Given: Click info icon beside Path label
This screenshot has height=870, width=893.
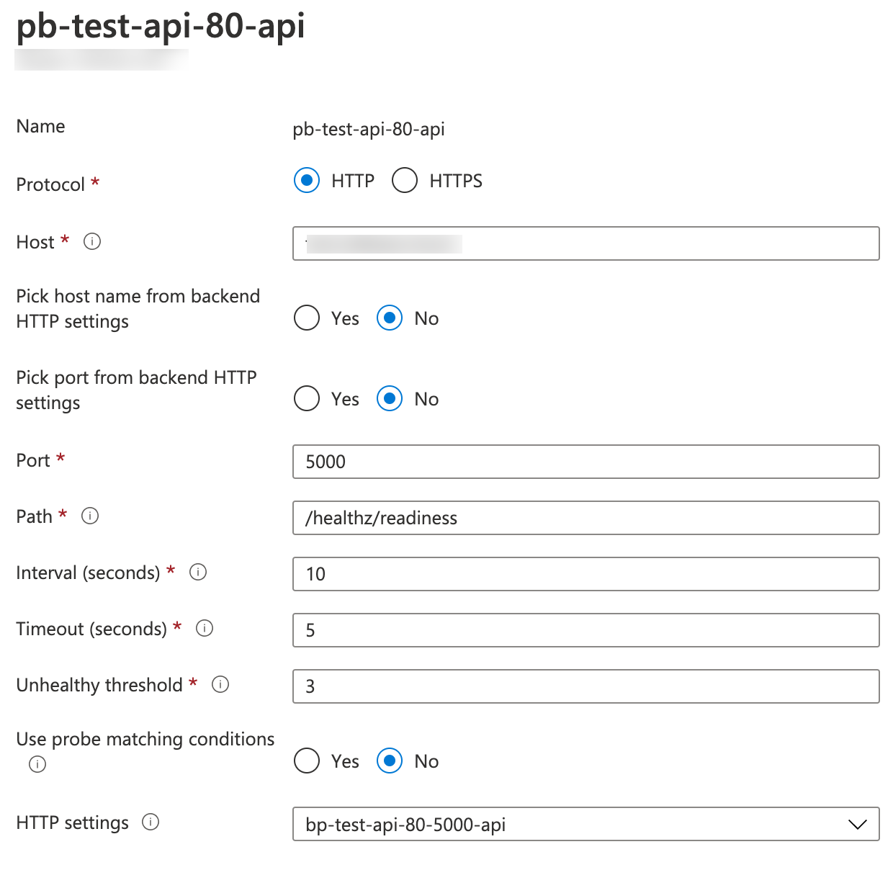Looking at the screenshot, I should tap(90, 516).
